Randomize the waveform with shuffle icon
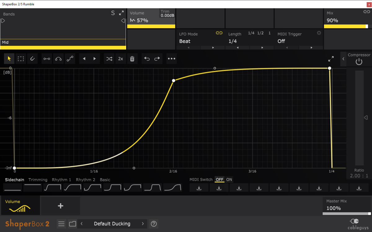 (109, 58)
